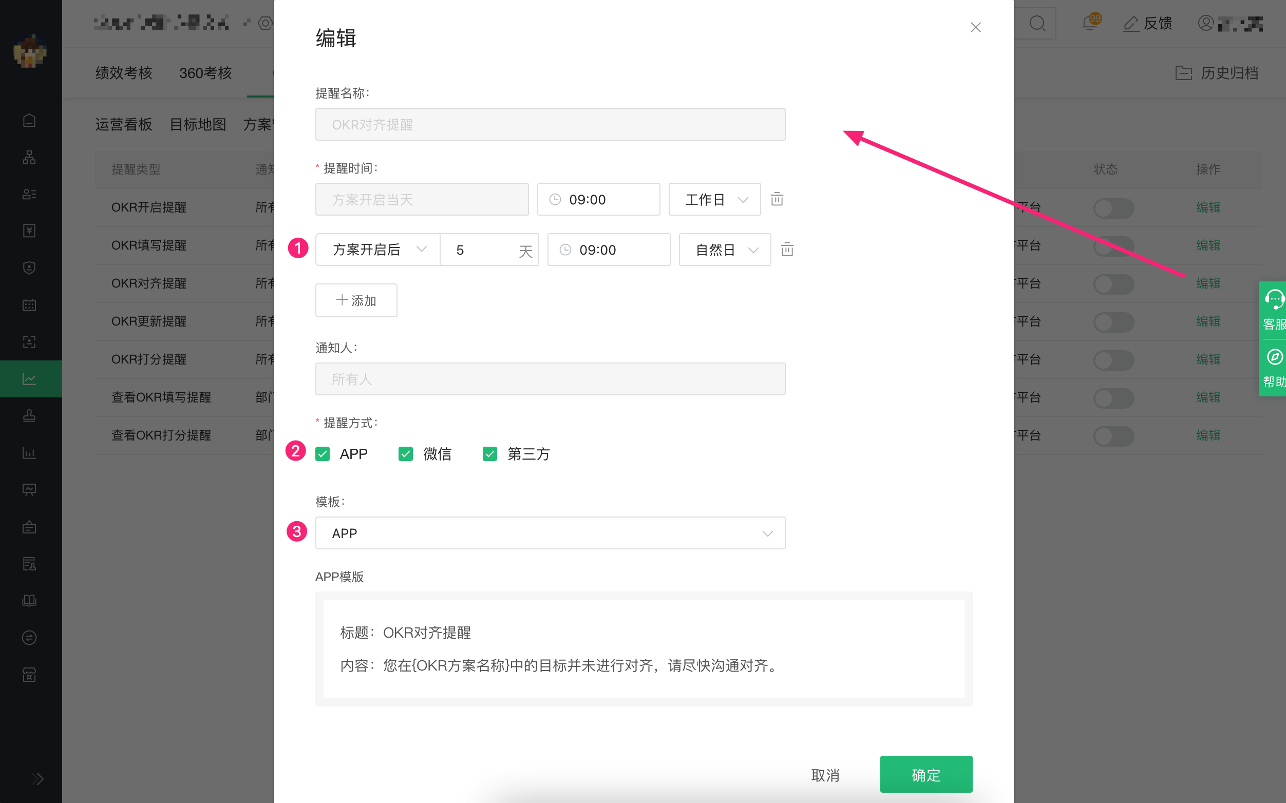The height and width of the screenshot is (803, 1286).
Task: Open the open book sidebar icon
Action: 30,601
